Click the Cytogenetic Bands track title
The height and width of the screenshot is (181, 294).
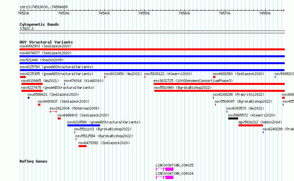[x=39, y=24]
